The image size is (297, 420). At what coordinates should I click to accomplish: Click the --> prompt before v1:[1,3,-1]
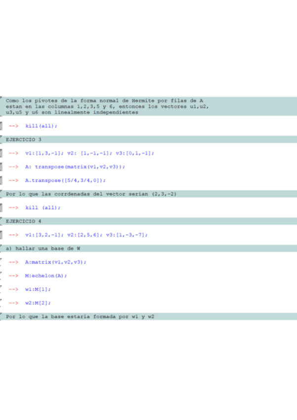click(13, 153)
